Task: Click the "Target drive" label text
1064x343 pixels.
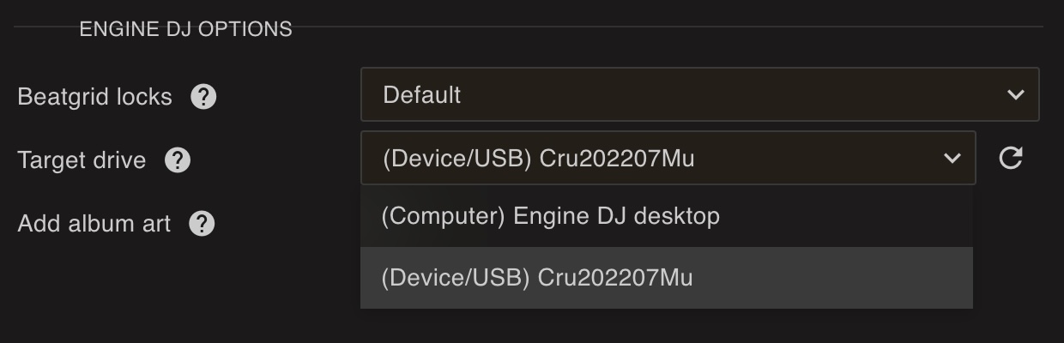Action: point(82,160)
